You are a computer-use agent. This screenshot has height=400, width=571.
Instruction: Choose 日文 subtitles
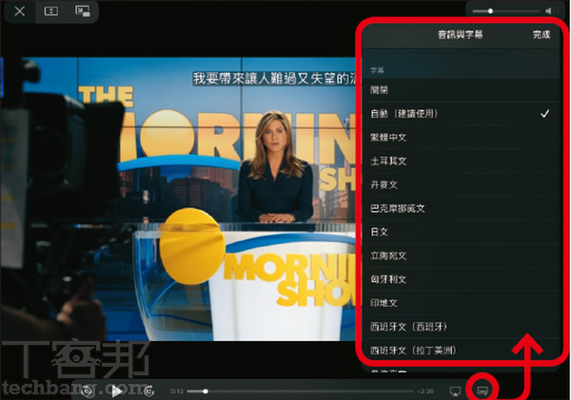click(461, 232)
